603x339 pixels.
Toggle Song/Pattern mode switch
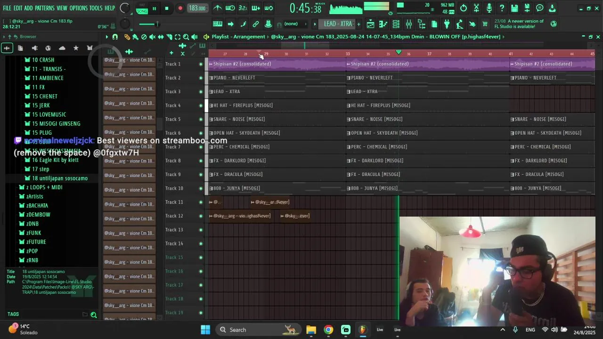tap(142, 8)
